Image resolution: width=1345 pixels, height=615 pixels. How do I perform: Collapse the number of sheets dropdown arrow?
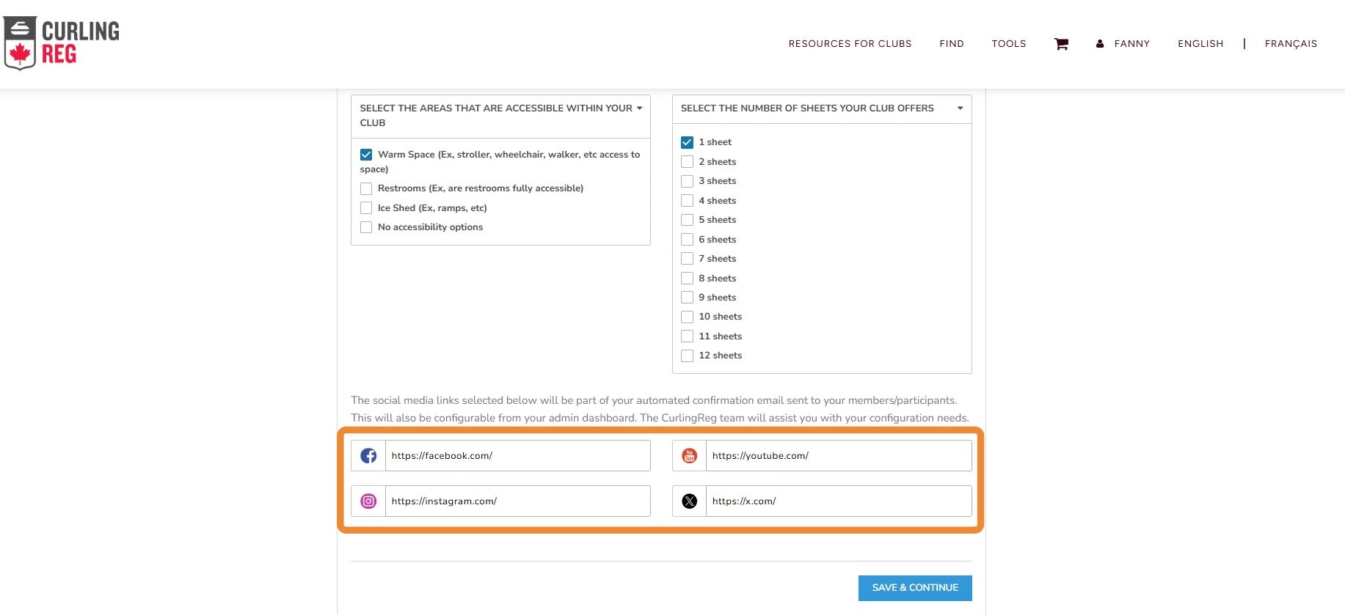coord(960,108)
